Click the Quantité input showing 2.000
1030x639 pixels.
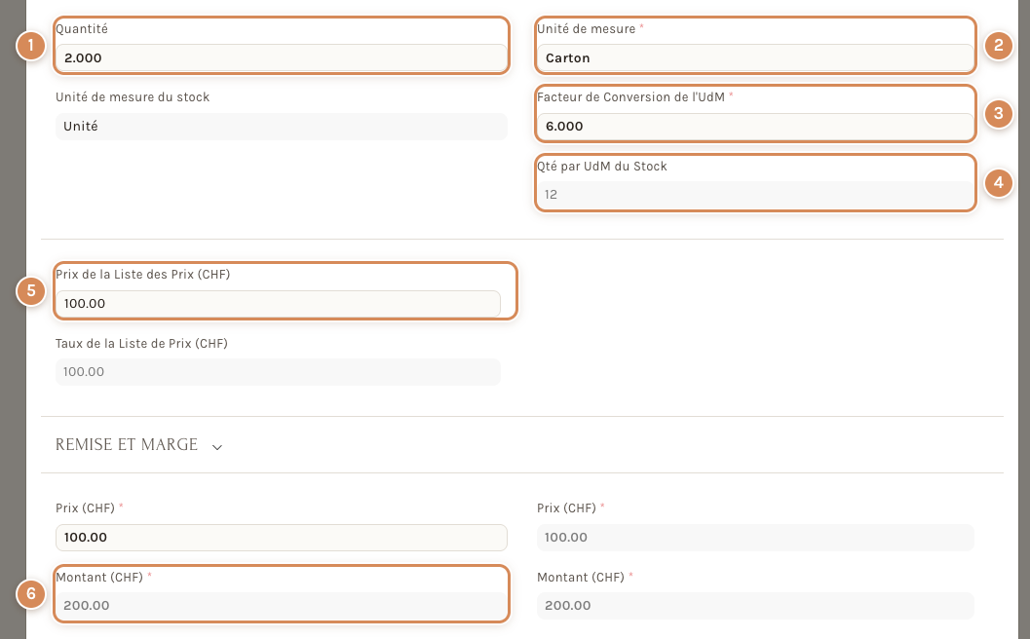coord(282,57)
